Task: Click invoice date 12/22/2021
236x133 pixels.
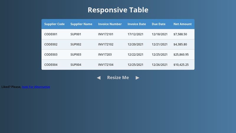Action: [x=135, y=54]
